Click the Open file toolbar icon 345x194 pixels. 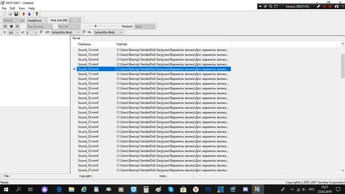10,14
